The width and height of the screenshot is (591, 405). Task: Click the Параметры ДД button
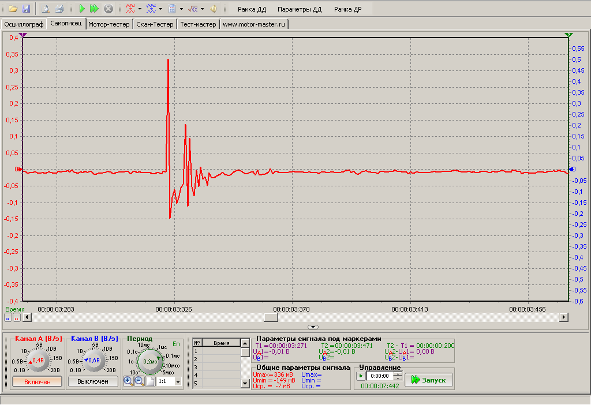[299, 10]
